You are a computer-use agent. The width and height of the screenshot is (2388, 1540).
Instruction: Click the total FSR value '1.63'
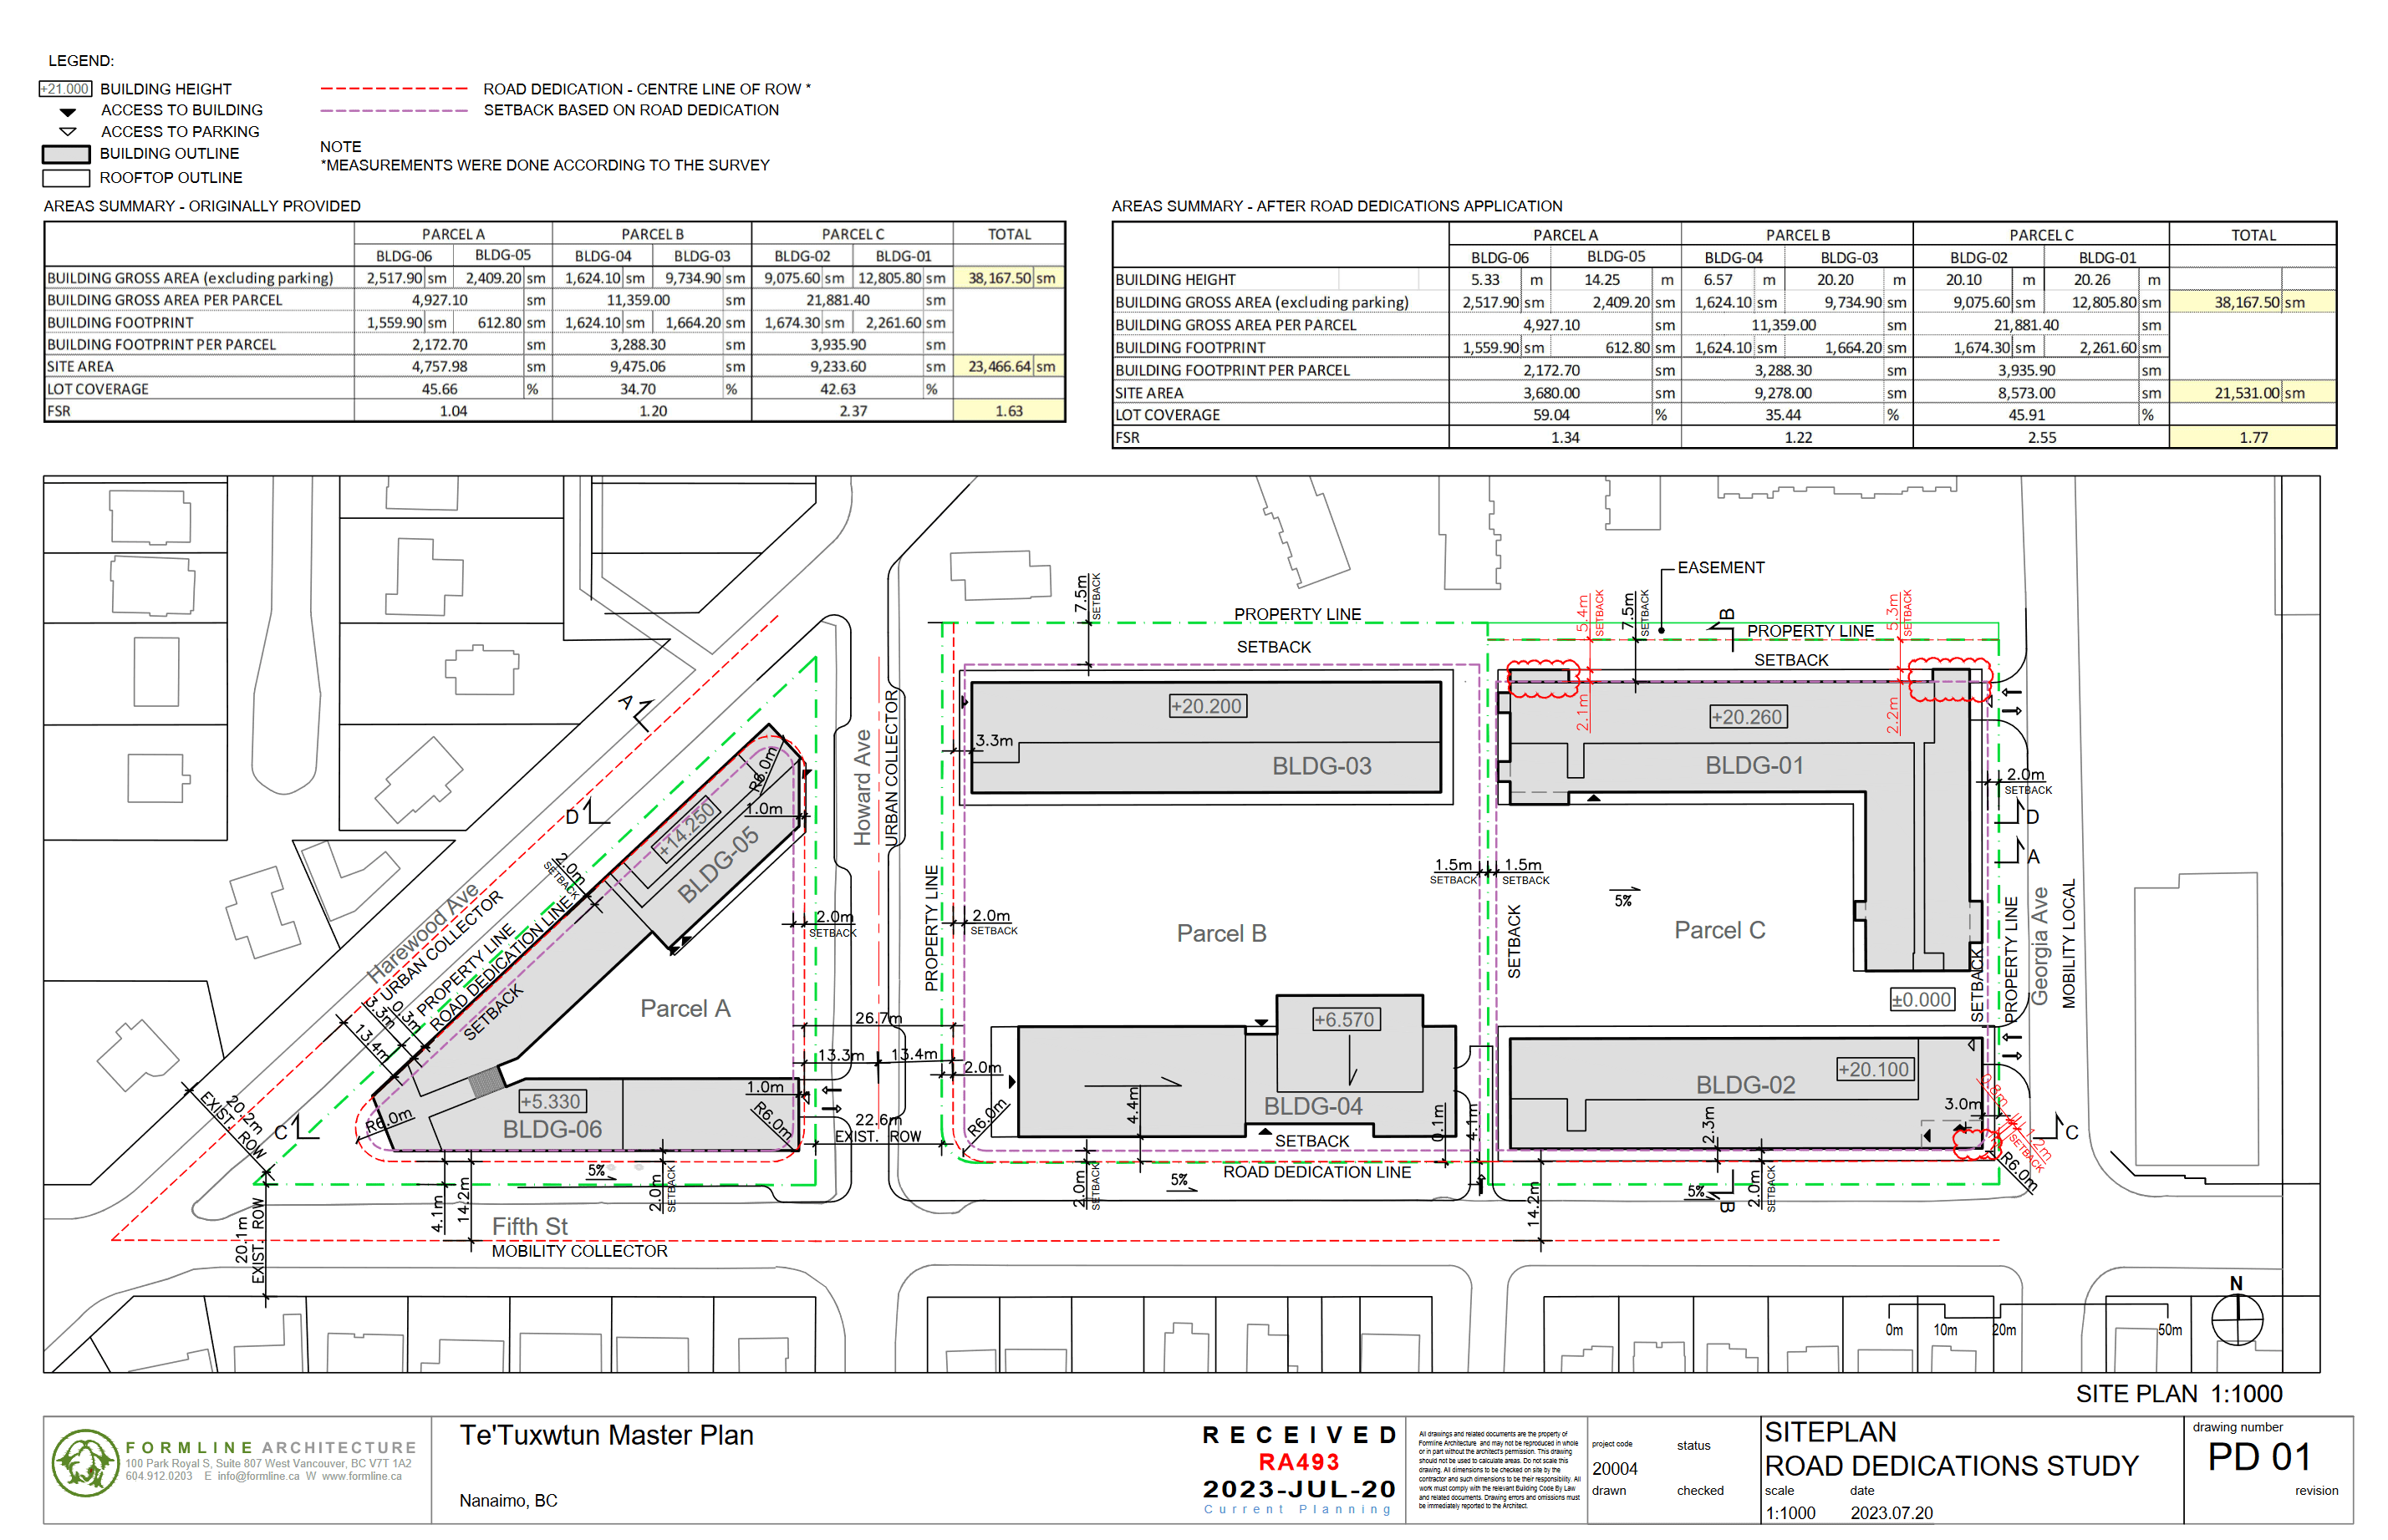pos(1009,411)
